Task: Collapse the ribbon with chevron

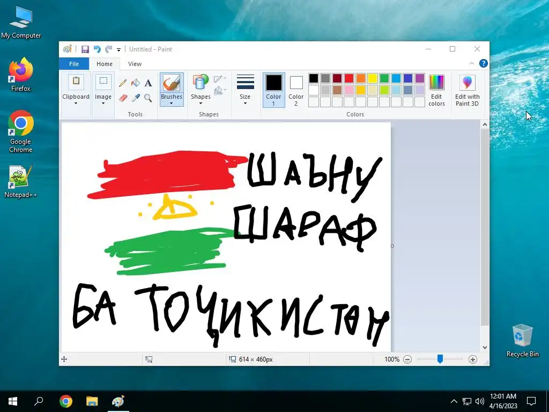Action: [x=472, y=63]
